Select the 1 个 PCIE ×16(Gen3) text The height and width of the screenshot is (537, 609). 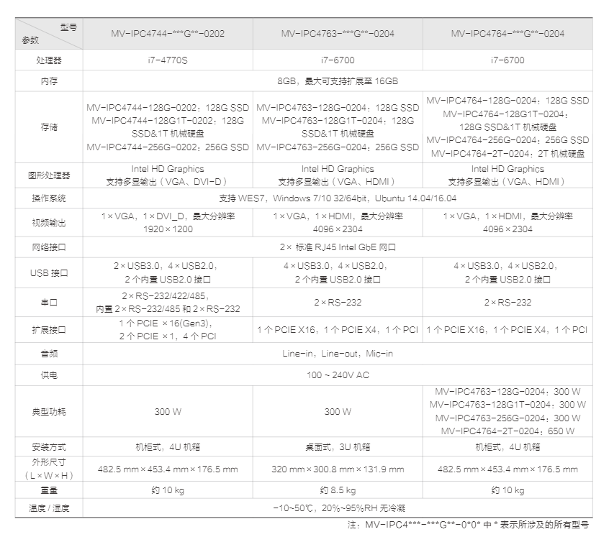point(166,323)
